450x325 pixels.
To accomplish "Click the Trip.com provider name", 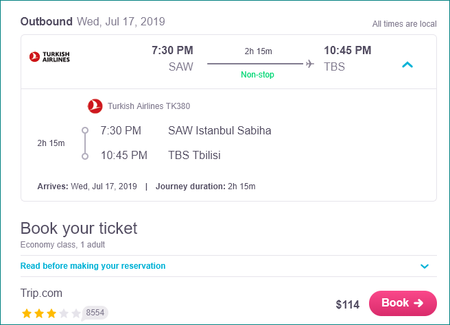I will pyautogui.click(x=41, y=293).
